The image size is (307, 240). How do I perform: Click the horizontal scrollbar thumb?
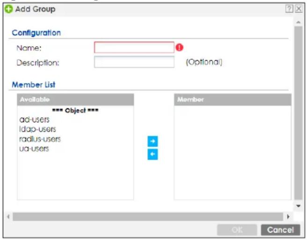148,217
